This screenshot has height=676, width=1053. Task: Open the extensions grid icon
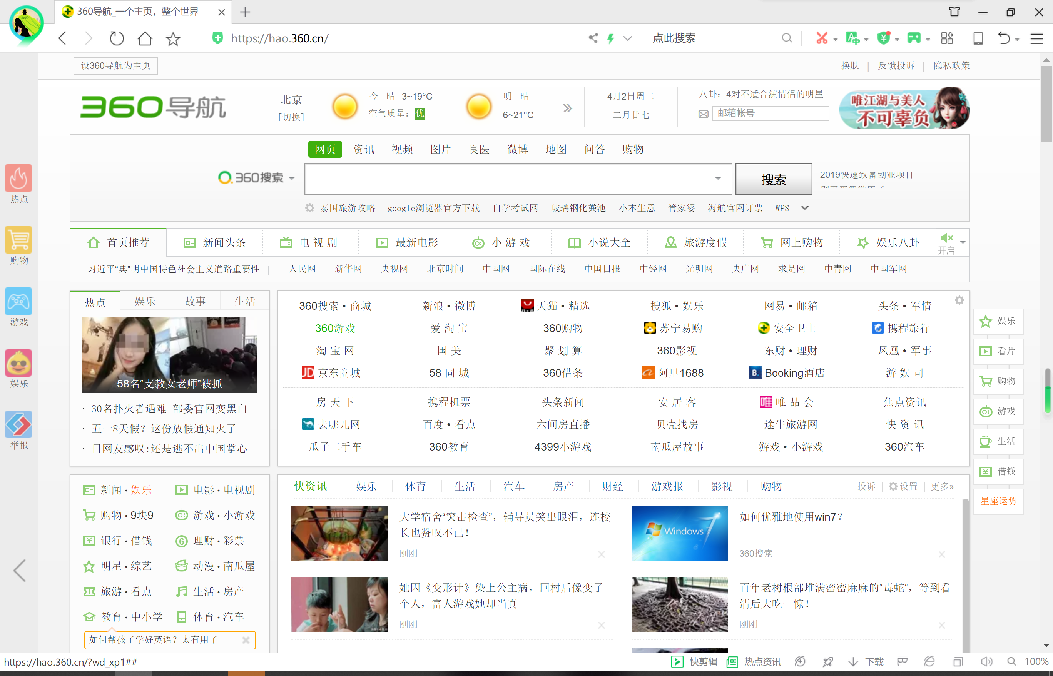pos(947,38)
